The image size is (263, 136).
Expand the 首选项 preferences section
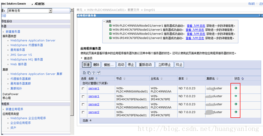82,58
